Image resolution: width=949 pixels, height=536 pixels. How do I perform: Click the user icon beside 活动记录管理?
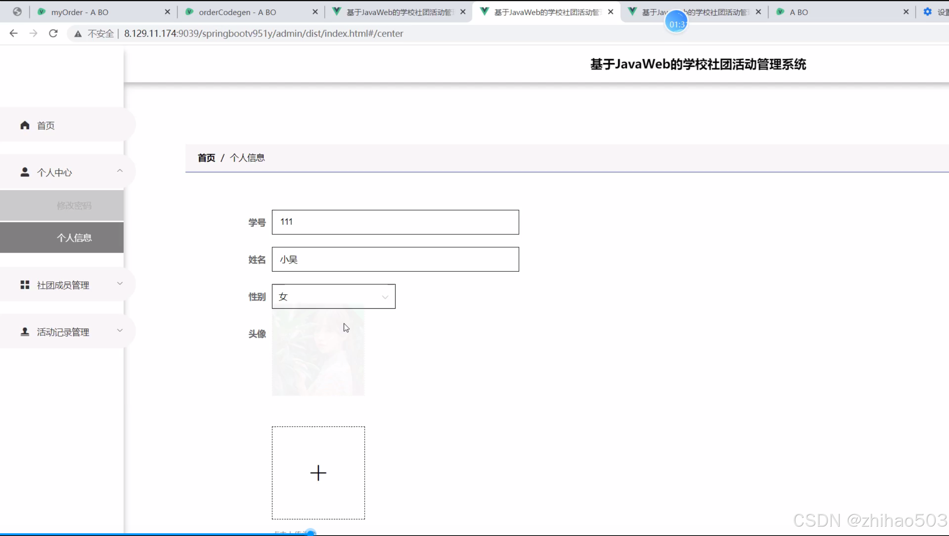[25, 332]
